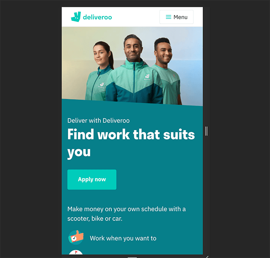Click the grey-haired man in hero photo
The width and height of the screenshot is (270, 258).
coord(134,69)
